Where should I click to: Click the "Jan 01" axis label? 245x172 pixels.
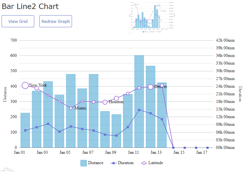[x=19, y=152]
